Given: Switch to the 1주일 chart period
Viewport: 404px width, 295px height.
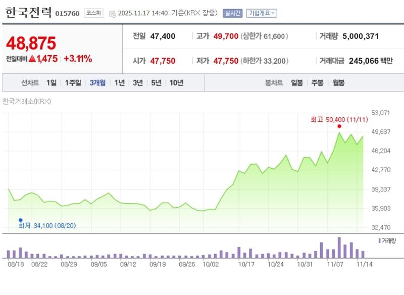Looking at the screenshot, I should [x=73, y=83].
